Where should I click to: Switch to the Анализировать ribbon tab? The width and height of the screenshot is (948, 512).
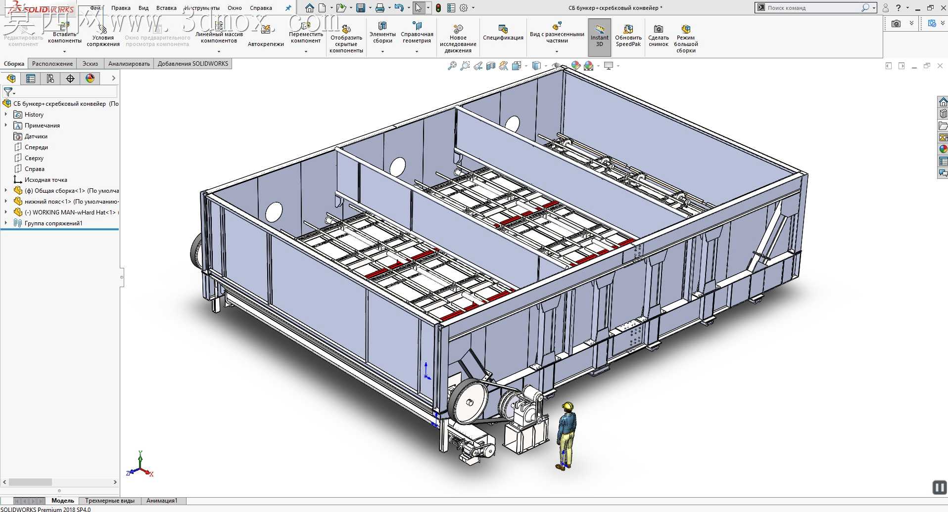tap(129, 64)
